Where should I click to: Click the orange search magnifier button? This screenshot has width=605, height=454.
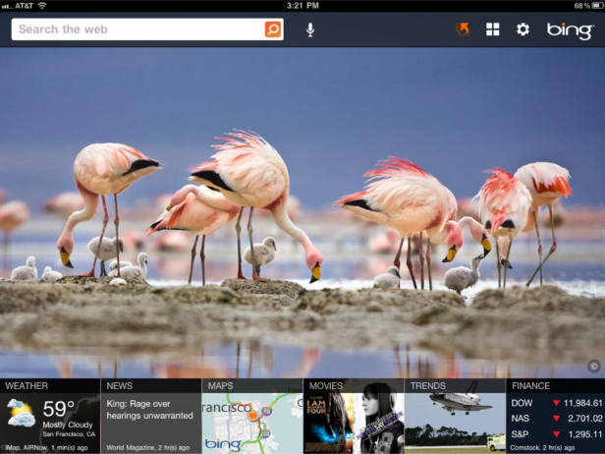coord(272,29)
